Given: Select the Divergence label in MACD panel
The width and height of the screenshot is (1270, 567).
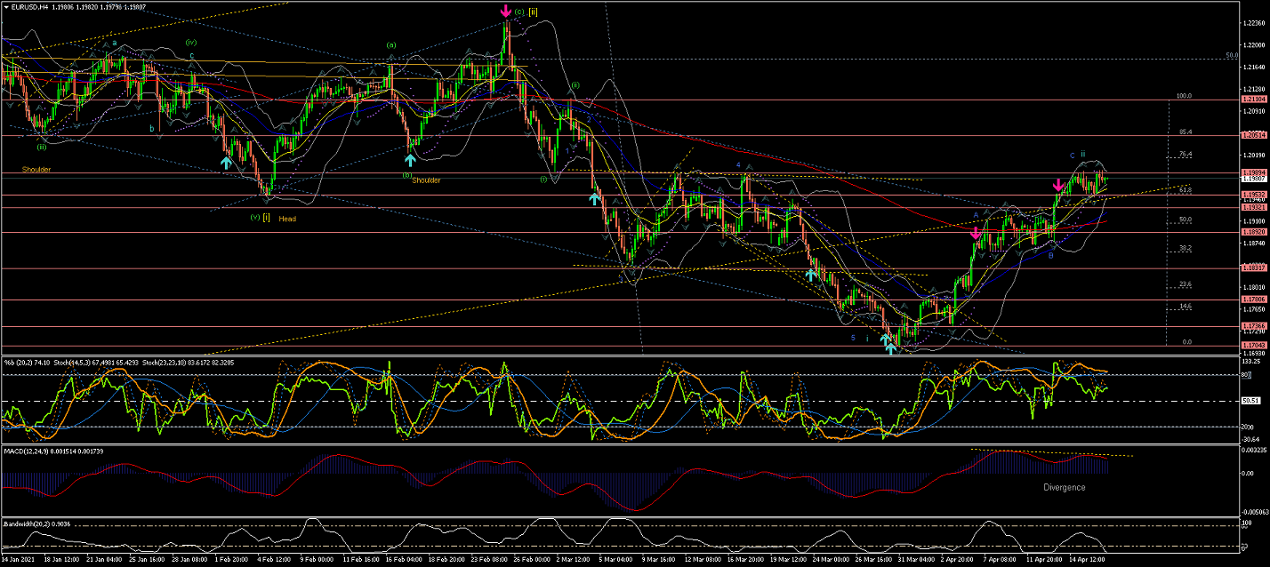Looking at the screenshot, I should tap(1064, 487).
